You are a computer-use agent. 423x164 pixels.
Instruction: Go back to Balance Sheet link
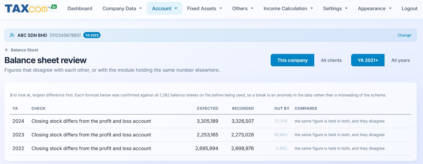pos(24,50)
